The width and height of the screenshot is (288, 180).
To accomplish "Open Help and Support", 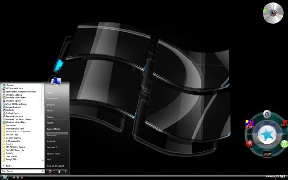I will click(x=56, y=166).
